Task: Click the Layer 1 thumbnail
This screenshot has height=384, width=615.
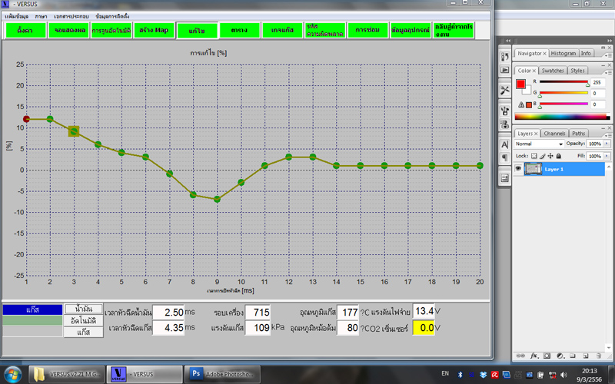Action: pyautogui.click(x=533, y=169)
